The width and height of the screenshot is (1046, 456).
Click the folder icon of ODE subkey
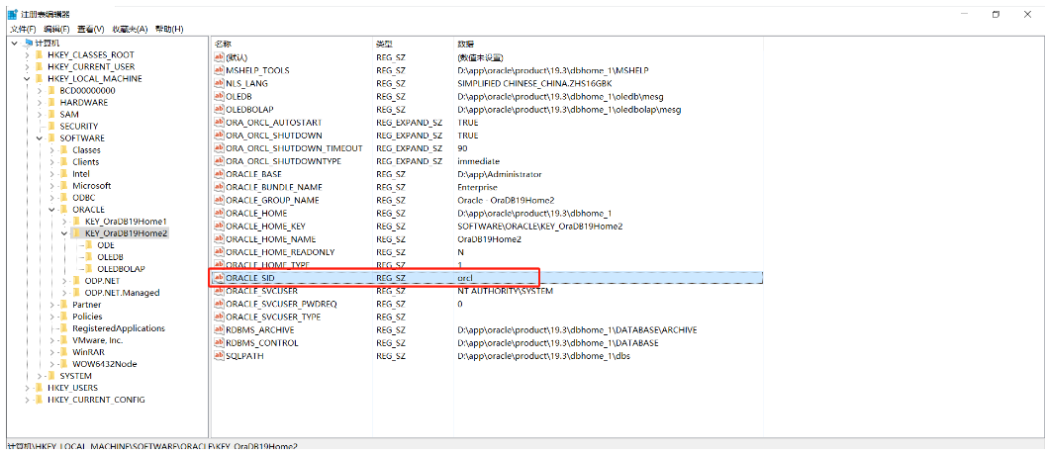pos(89,245)
